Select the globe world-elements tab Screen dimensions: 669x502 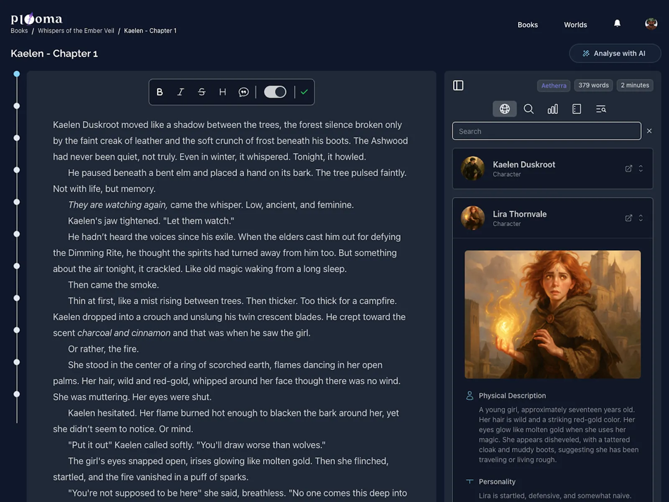tap(505, 109)
